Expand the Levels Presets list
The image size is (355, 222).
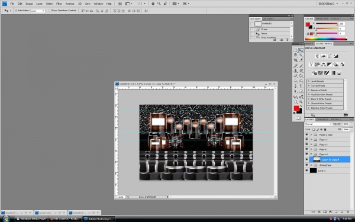(x=309, y=81)
